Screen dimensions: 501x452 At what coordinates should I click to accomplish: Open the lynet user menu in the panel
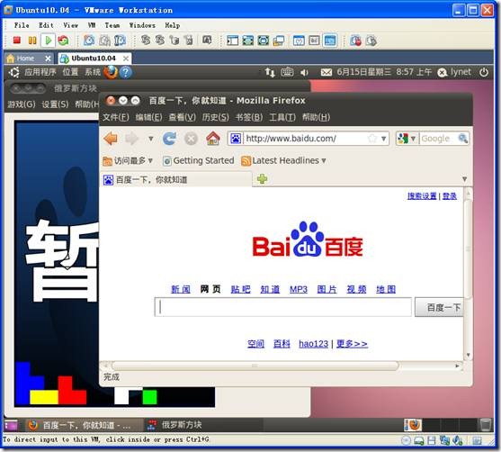click(454, 72)
